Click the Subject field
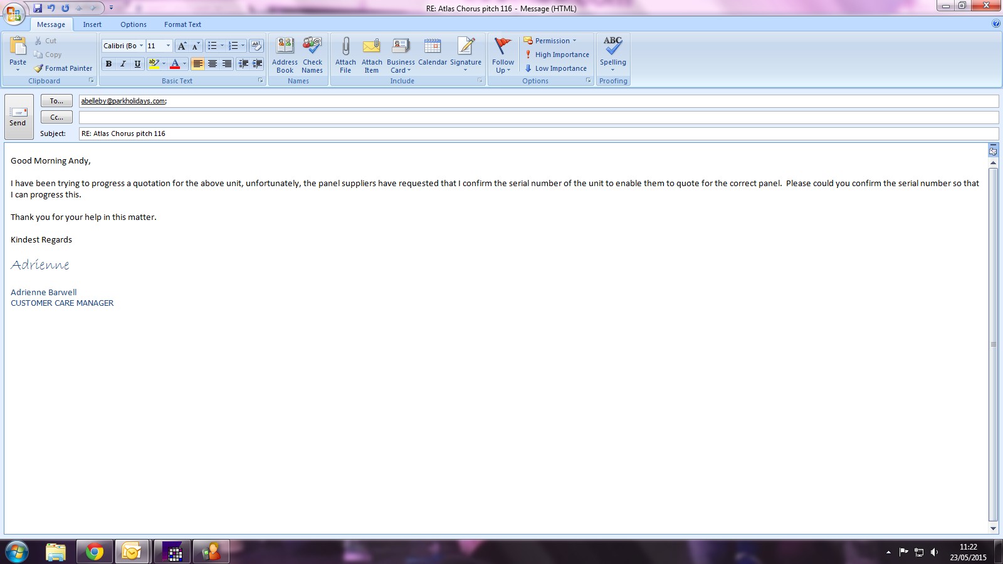 coord(538,133)
